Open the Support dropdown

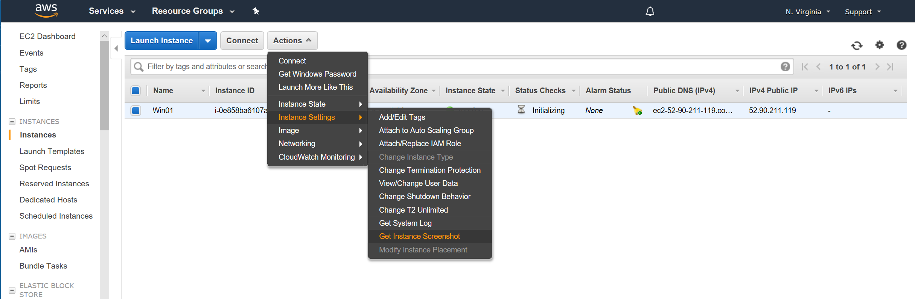(863, 12)
